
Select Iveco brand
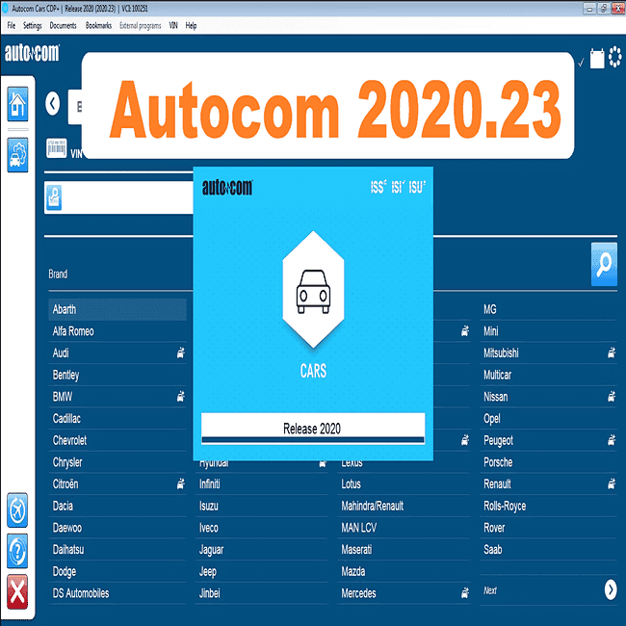(262, 528)
